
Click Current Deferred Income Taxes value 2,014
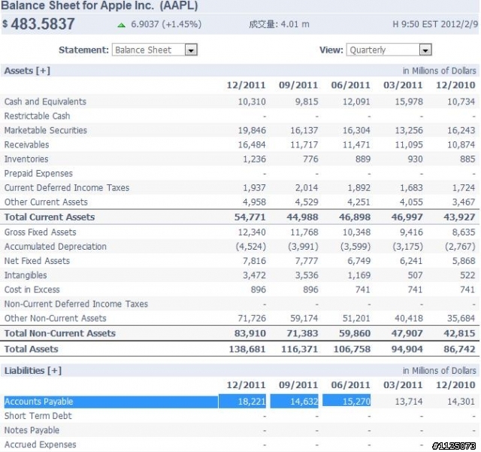(x=307, y=187)
